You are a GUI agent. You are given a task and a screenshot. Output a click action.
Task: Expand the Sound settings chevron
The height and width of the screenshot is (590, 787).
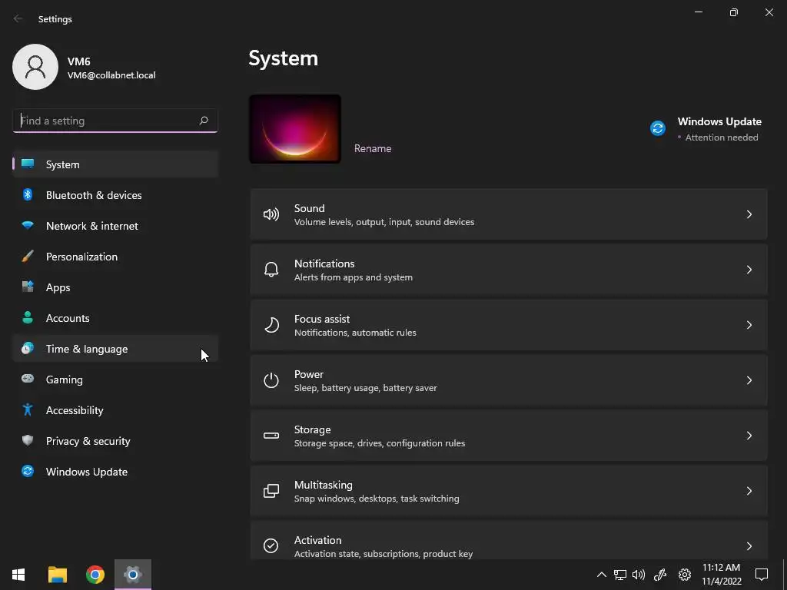[749, 215]
